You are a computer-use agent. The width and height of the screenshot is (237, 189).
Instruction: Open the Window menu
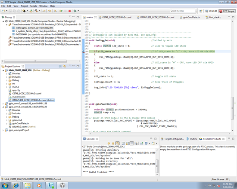tap(44, 6)
